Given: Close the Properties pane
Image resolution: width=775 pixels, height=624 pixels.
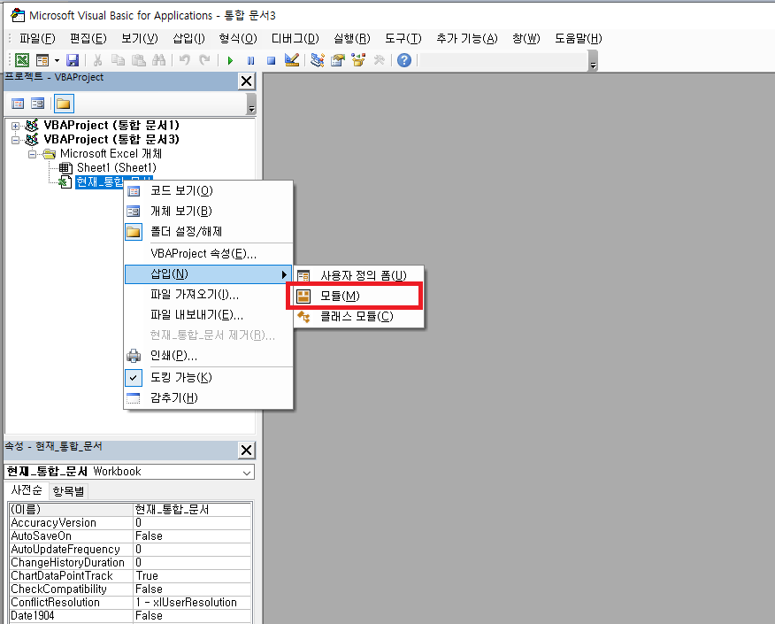Looking at the screenshot, I should (246, 450).
